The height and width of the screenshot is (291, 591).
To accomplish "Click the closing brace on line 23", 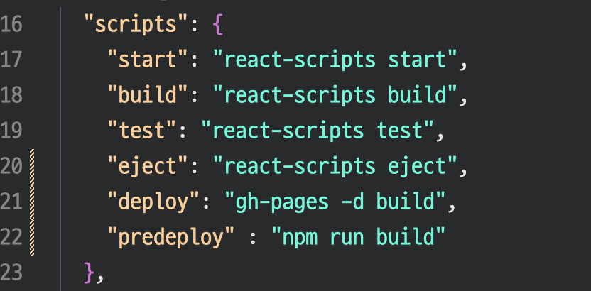I will (89, 272).
